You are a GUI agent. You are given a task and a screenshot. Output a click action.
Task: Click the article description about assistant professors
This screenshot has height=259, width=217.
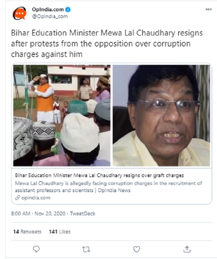[x=108, y=187]
